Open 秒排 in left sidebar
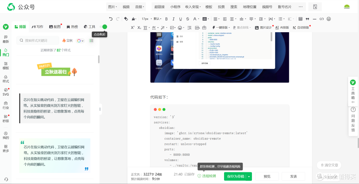359x184 pixels. (6, 119)
